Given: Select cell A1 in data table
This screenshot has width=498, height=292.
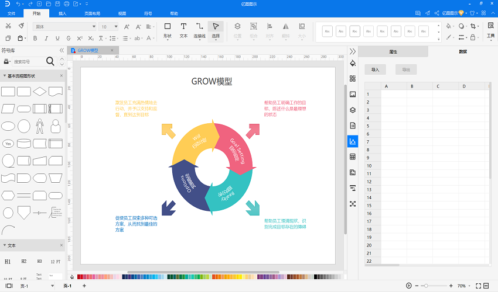Looking at the screenshot, I should click(x=394, y=94).
